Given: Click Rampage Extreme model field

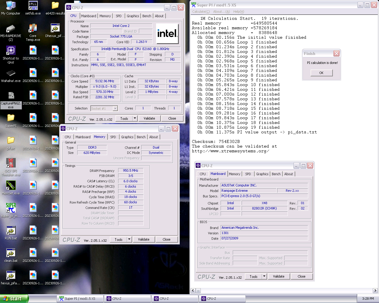Looking at the screenshot, I should coord(248,191).
